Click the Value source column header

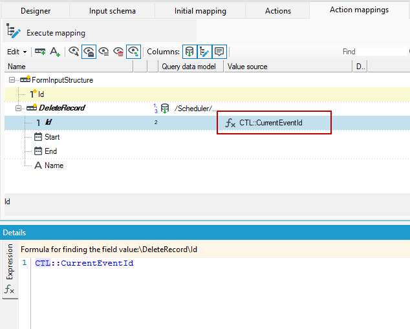(288, 67)
